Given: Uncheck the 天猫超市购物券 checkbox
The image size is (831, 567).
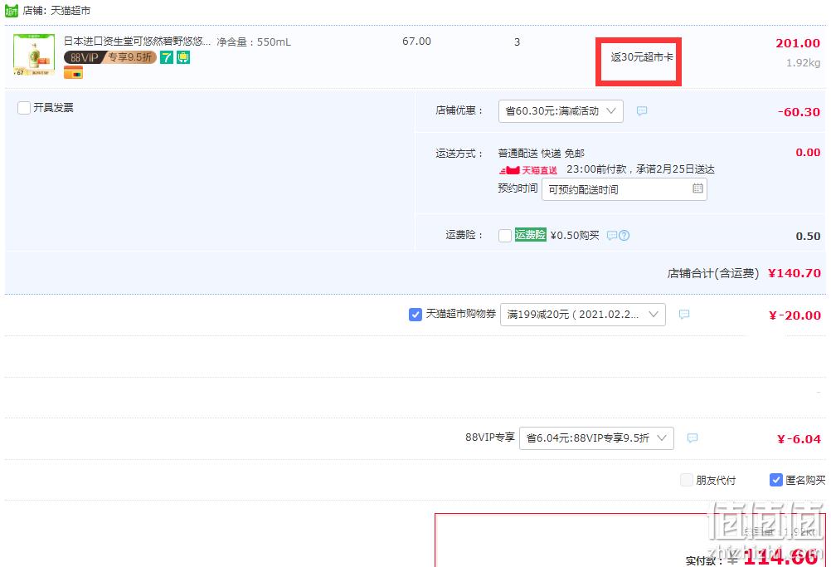Looking at the screenshot, I should (x=415, y=315).
